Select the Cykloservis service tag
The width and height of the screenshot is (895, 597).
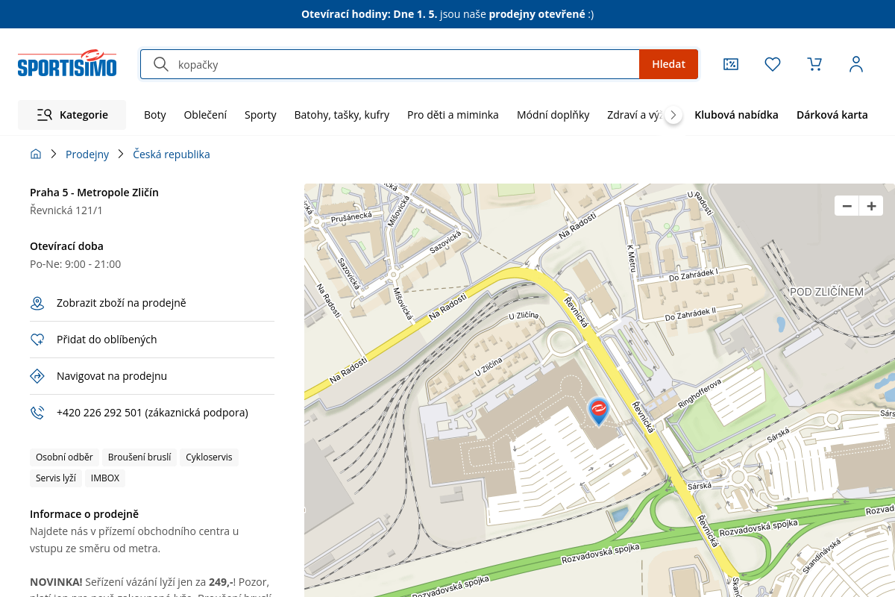tap(209, 457)
